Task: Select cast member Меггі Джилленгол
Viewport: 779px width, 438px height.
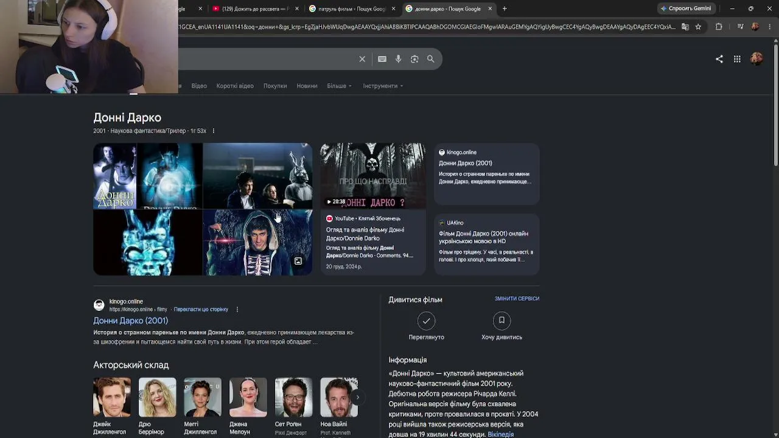Action: (203, 406)
